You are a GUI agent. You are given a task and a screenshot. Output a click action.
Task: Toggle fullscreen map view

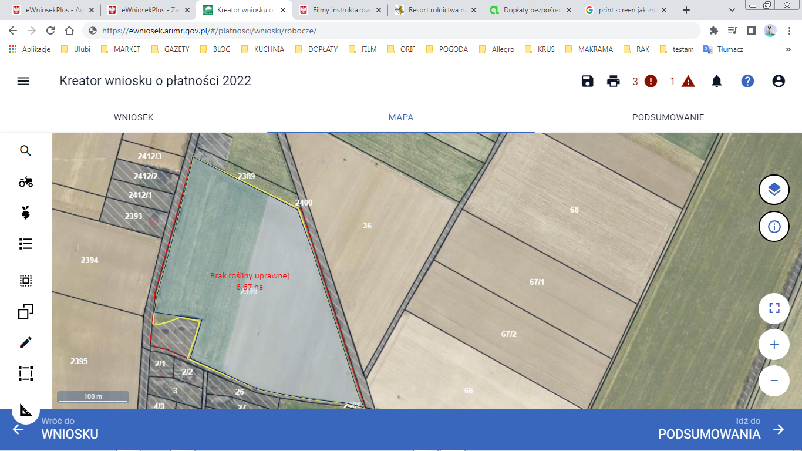point(774,308)
